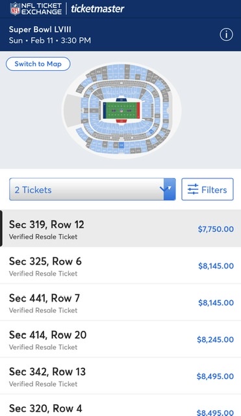241x416 pixels.
Task: Click the $7,750.00 price
Action: pyautogui.click(x=216, y=229)
